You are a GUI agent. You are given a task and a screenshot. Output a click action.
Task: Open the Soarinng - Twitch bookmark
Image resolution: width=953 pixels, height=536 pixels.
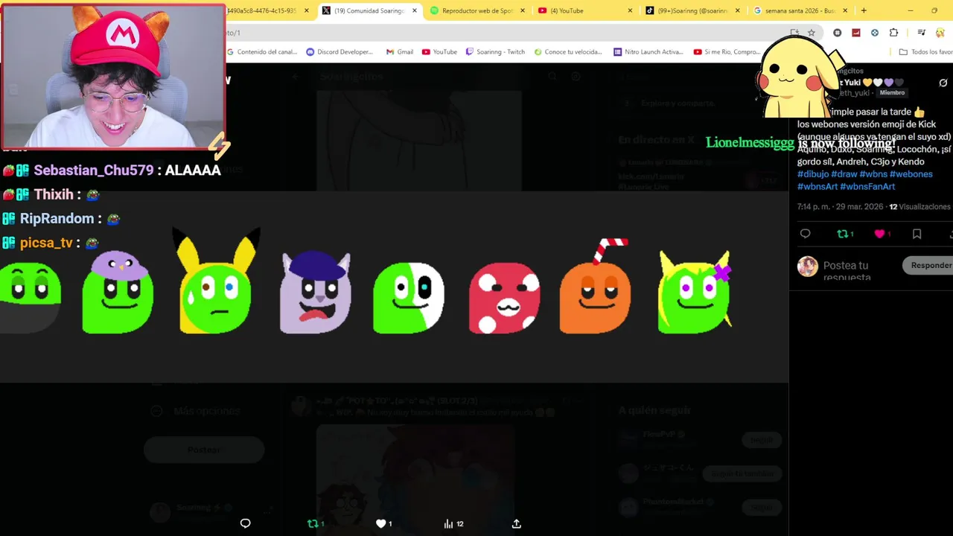coord(495,52)
